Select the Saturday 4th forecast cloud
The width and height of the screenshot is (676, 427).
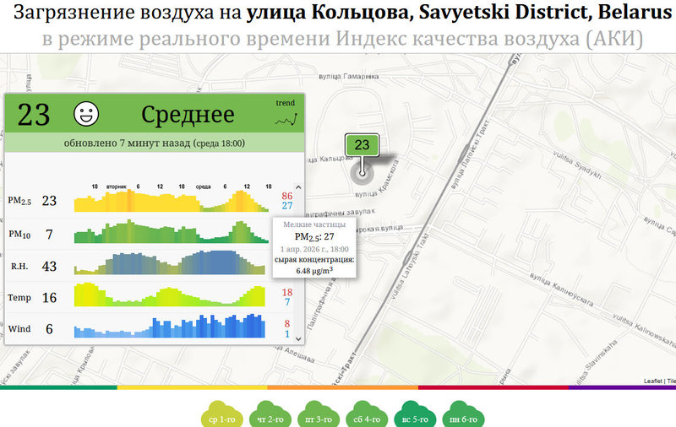point(363,416)
